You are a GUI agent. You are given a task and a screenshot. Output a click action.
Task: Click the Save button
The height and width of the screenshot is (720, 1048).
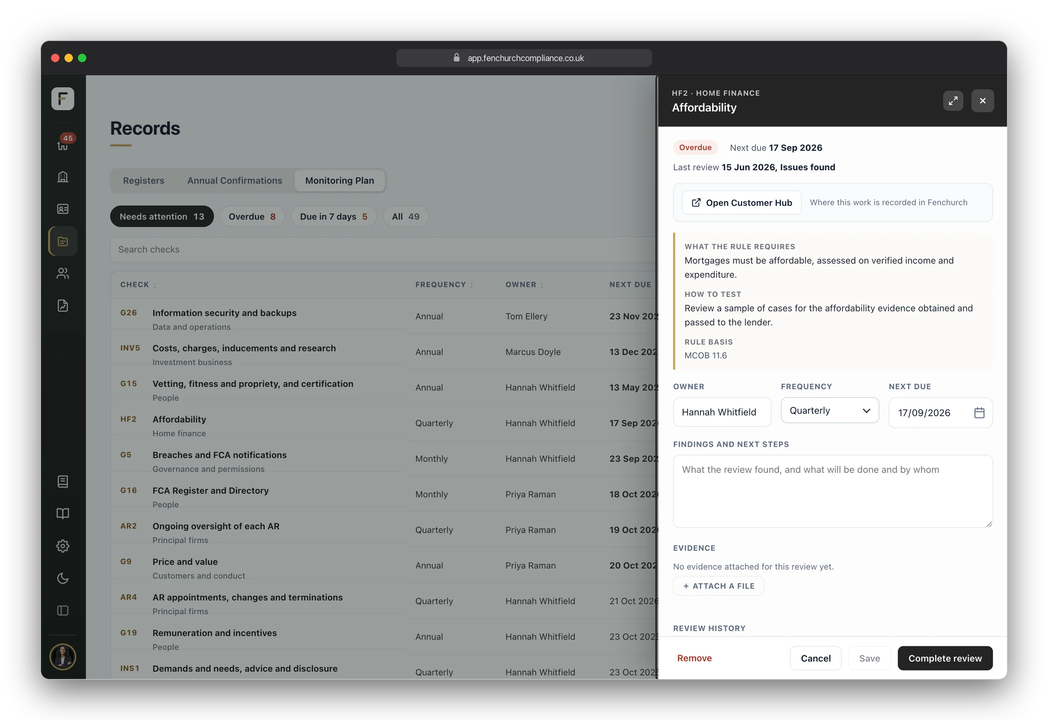click(870, 658)
